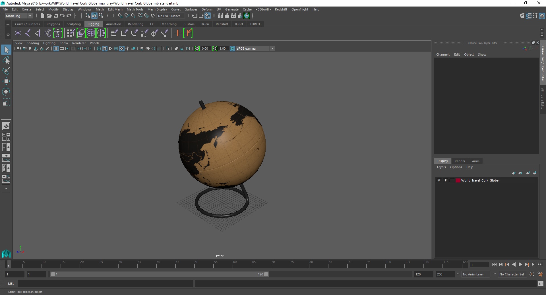Apply Parent Constraint from the shelf
Image resolution: width=546 pixels, height=295 pixels.
click(114, 33)
